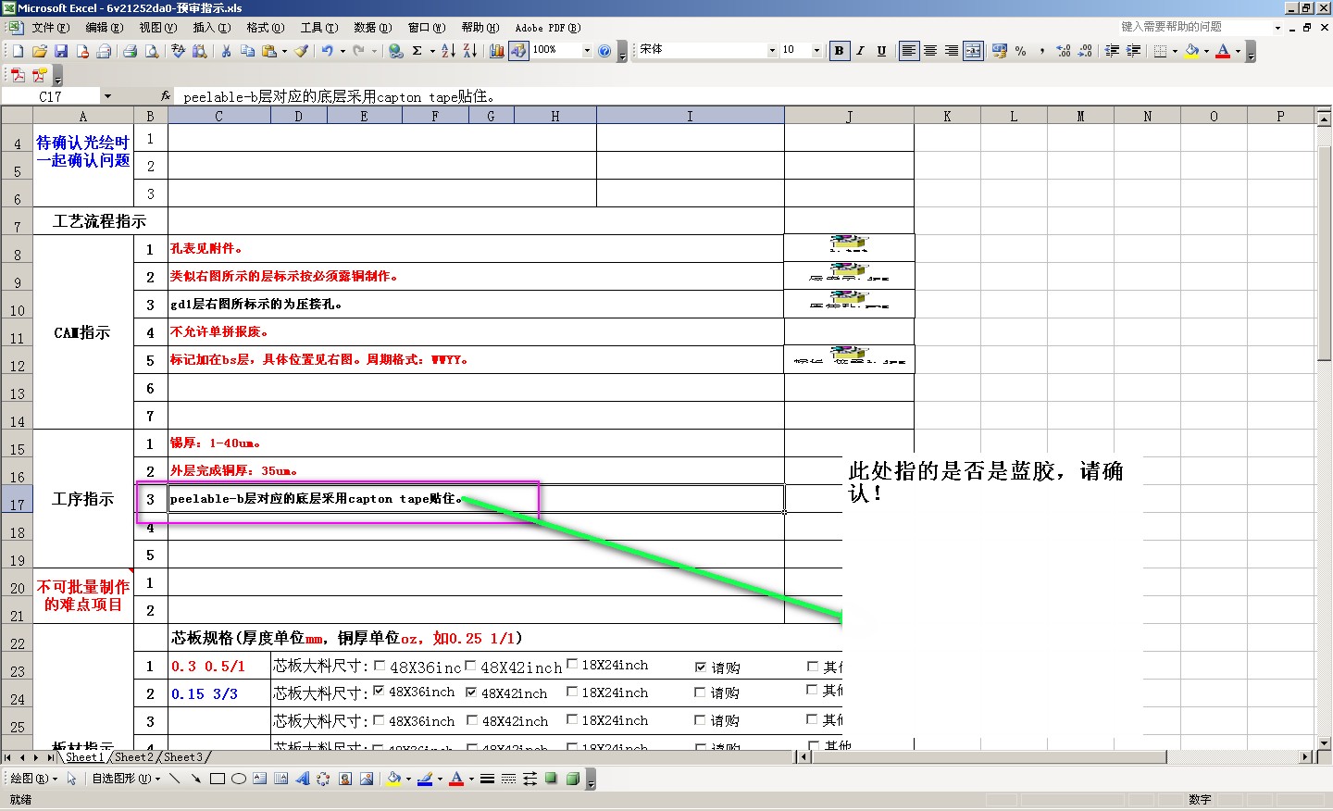Image resolution: width=1333 pixels, height=811 pixels.
Task: Expand the Undo history arrow
Action: pyautogui.click(x=342, y=51)
